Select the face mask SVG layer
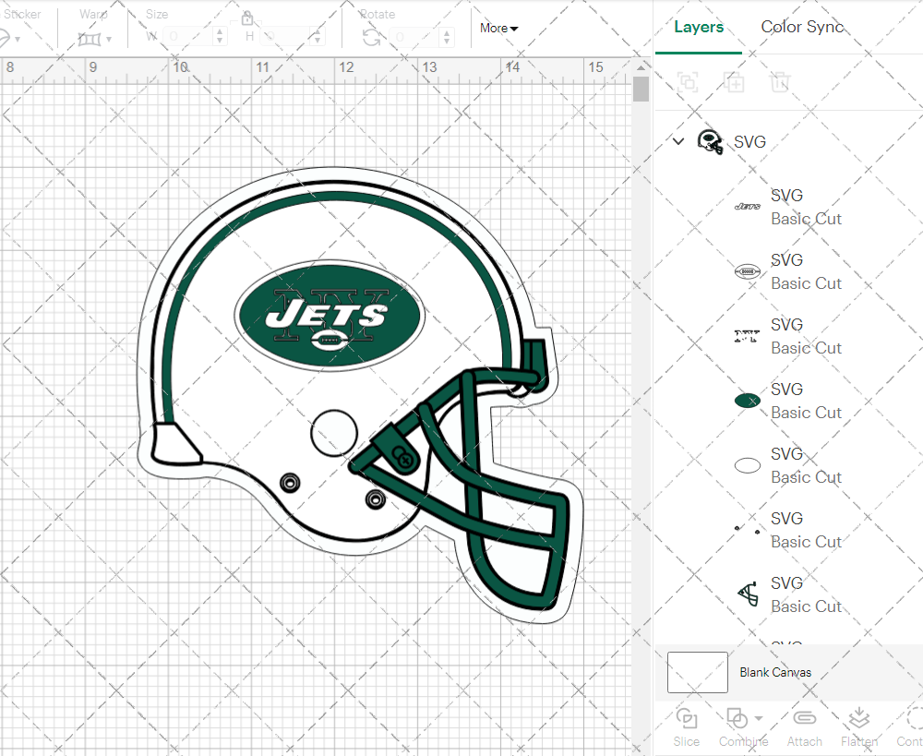 coord(787,594)
